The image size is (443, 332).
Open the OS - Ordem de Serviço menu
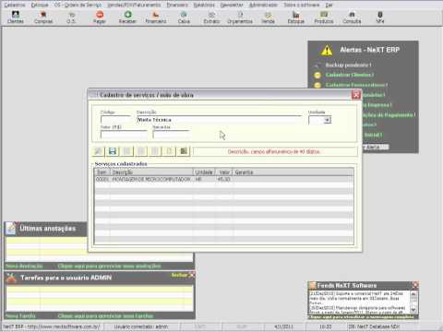78,5
